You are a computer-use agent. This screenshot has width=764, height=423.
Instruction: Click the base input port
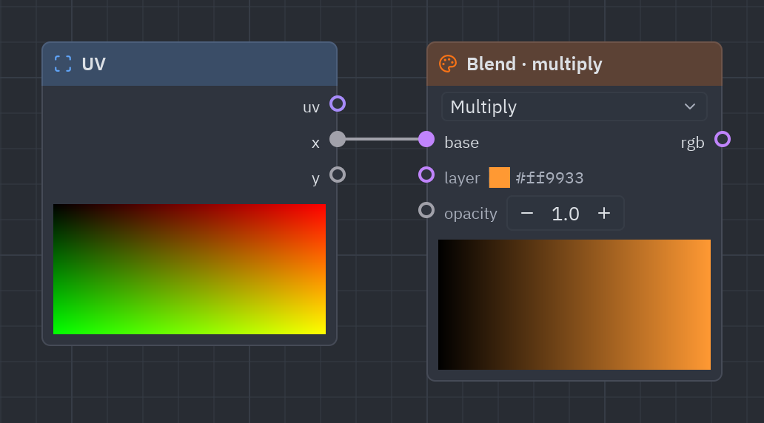click(x=426, y=139)
